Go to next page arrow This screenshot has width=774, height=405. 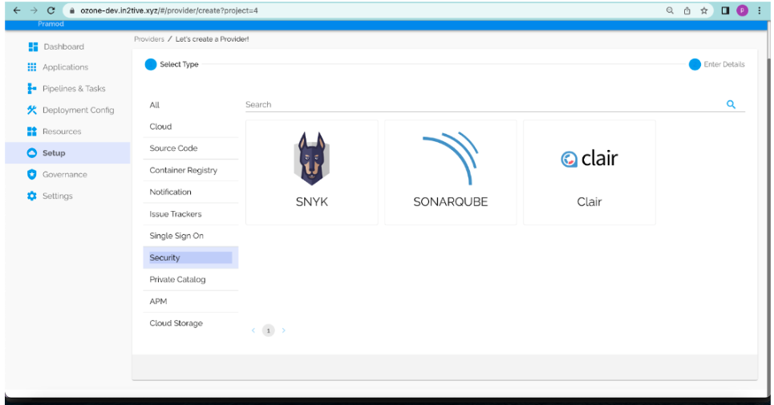tap(284, 330)
